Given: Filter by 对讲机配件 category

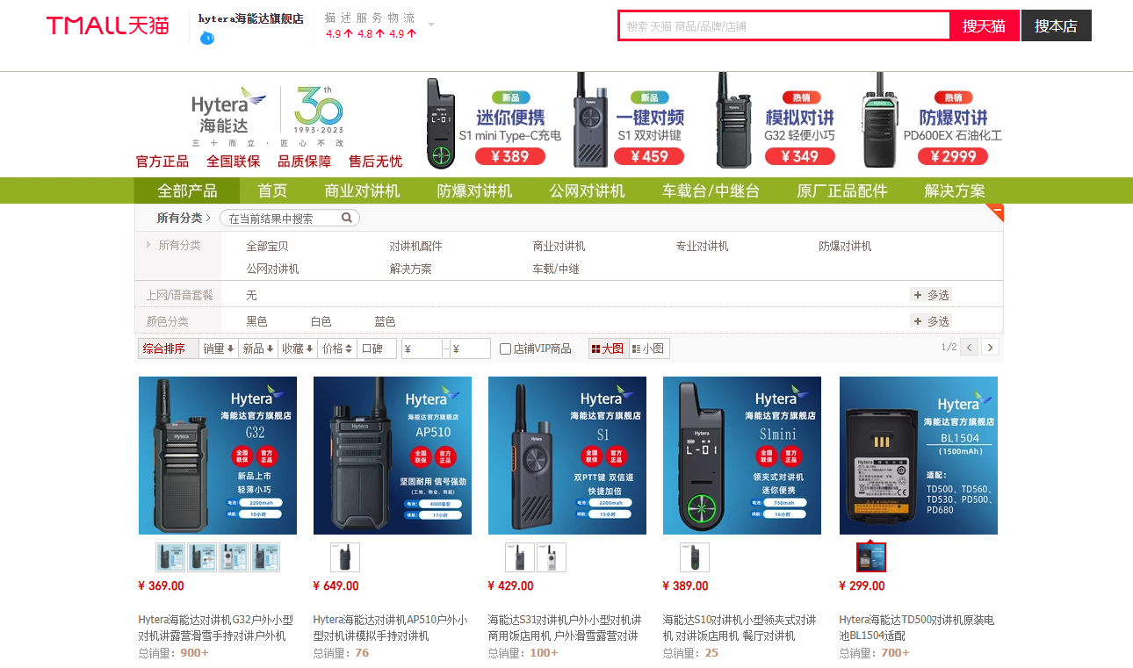Looking at the screenshot, I should coord(415,246).
